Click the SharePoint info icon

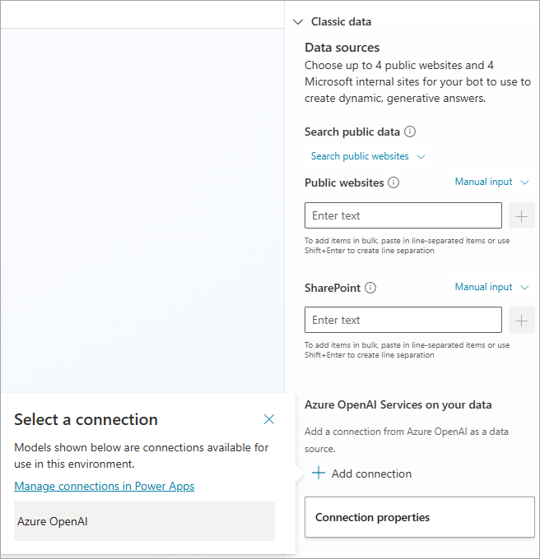coord(370,288)
